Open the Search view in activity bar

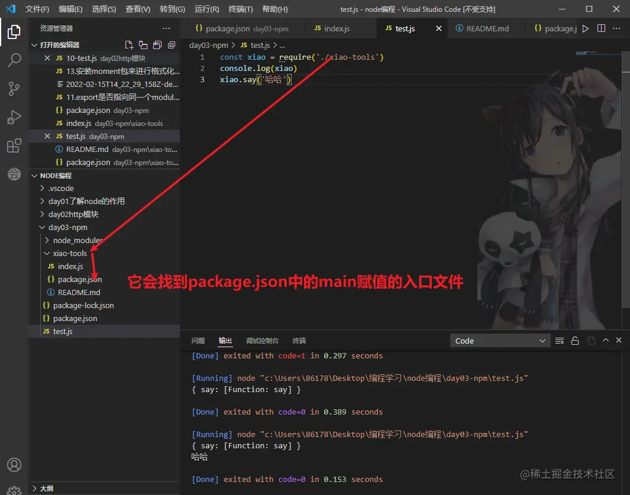coord(14,60)
